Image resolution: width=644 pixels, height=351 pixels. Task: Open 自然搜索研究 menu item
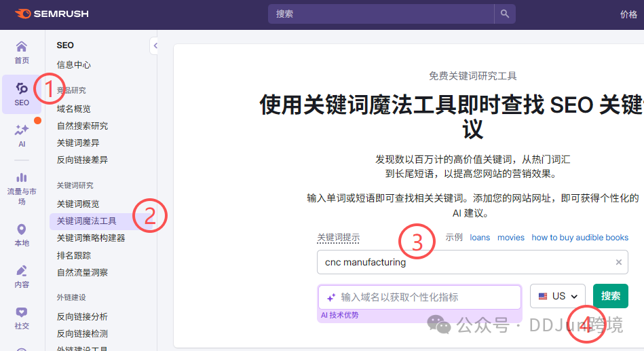pos(83,126)
